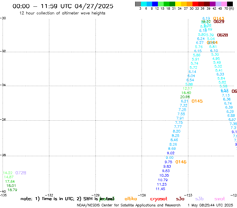
Task: Click the 7.77 wave height value
Action: click(178, 127)
